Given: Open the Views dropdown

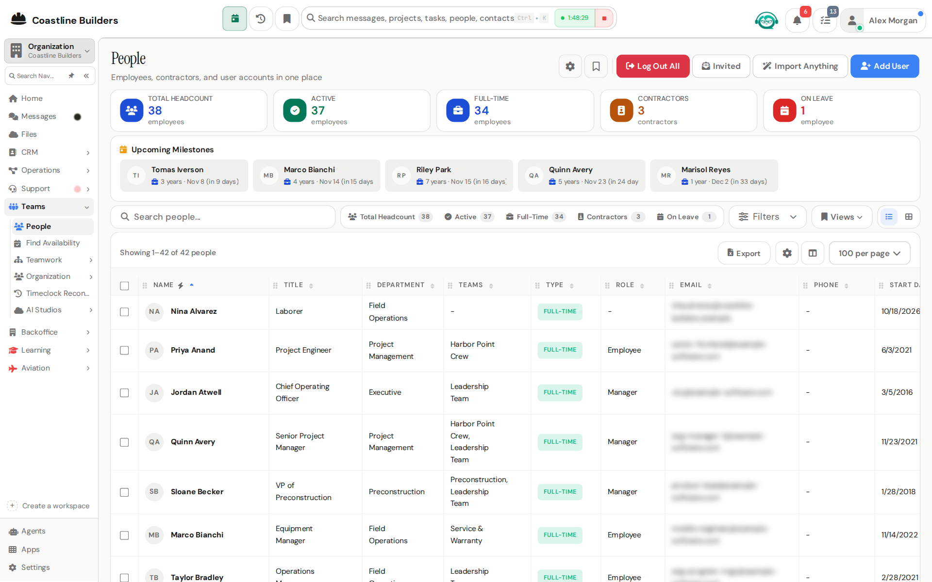Looking at the screenshot, I should 842,217.
